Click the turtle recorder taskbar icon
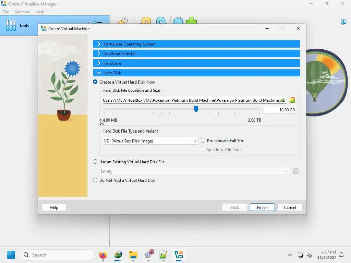Viewport: 351px width, 263px height. click(x=149, y=254)
